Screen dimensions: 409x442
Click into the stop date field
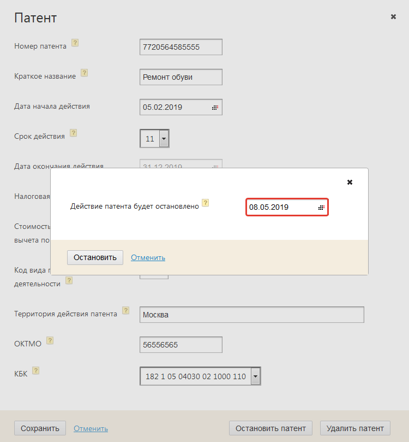click(281, 208)
